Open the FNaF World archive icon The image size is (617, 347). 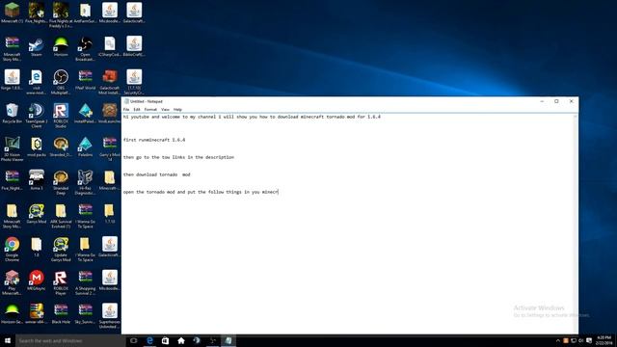[85, 80]
